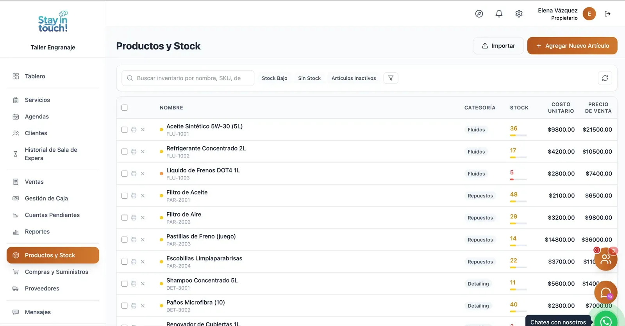
Task: Go to Cuentas Pendientes
Action: point(53,215)
